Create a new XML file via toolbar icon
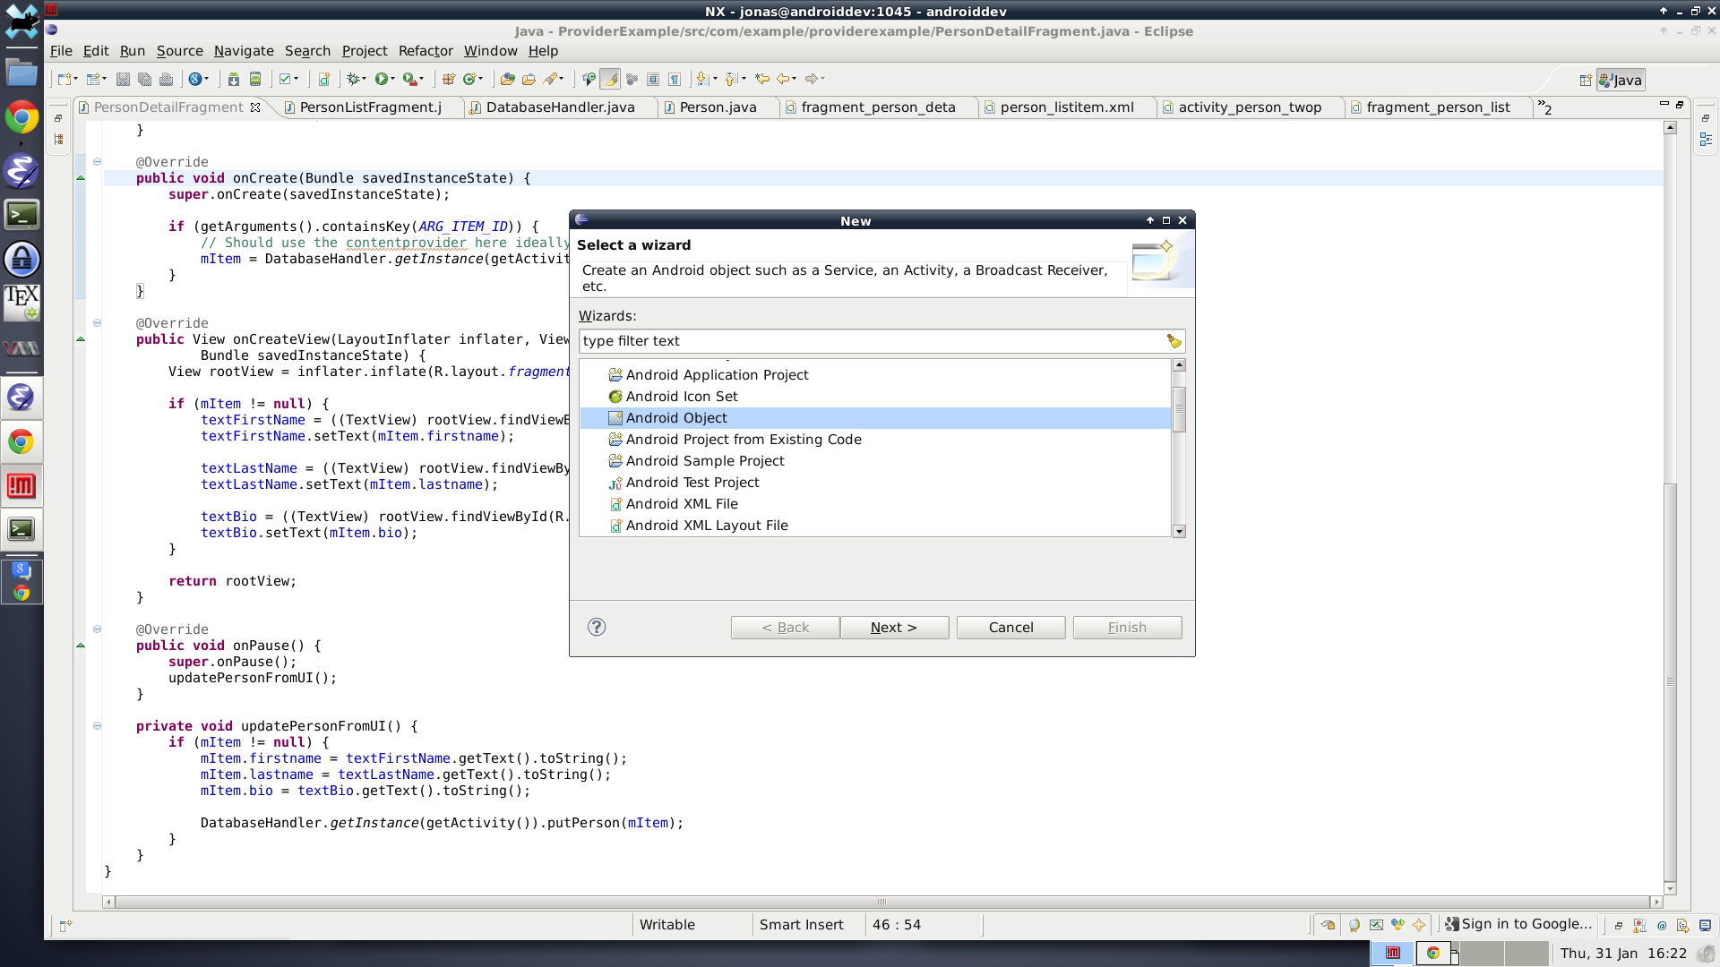 click(324, 79)
